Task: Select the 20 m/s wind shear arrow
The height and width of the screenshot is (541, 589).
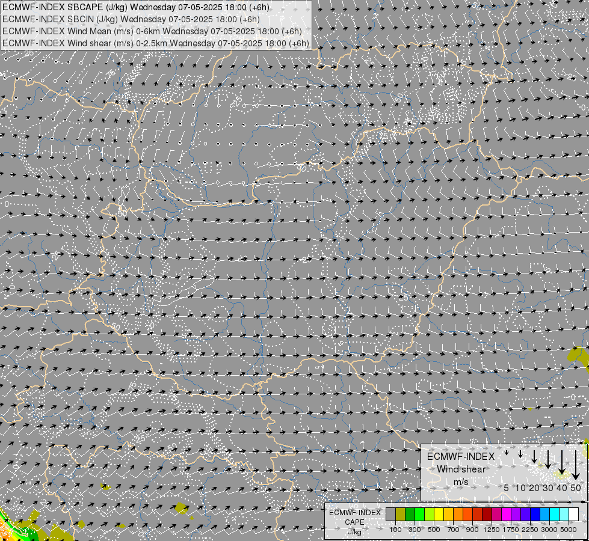Action: point(534,457)
